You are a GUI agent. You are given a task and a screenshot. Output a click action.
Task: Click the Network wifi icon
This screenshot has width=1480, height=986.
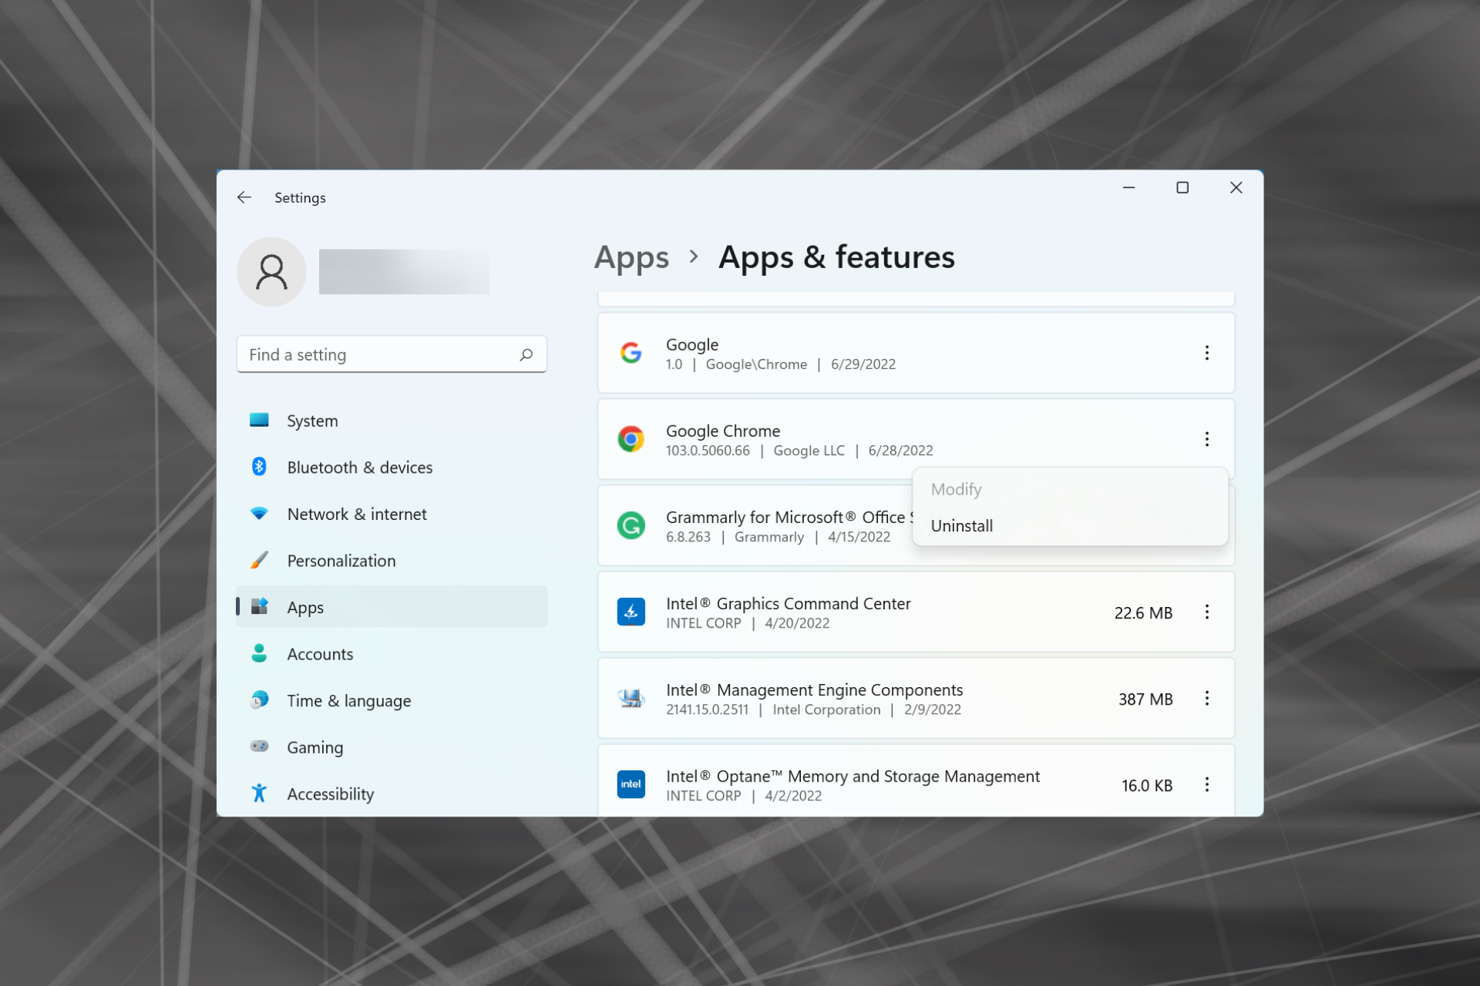coord(259,514)
